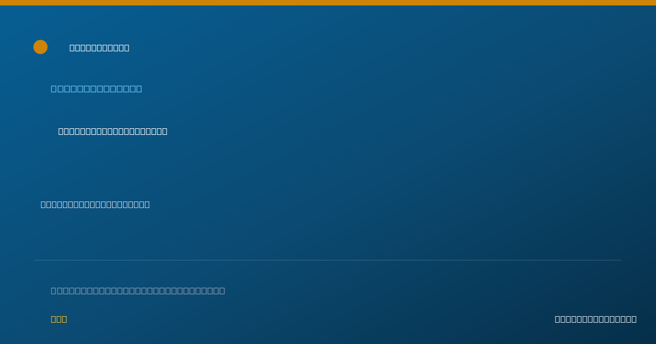Open the light-blue subtitle text line
The width and height of the screenshot is (656, 344).
(x=96, y=89)
